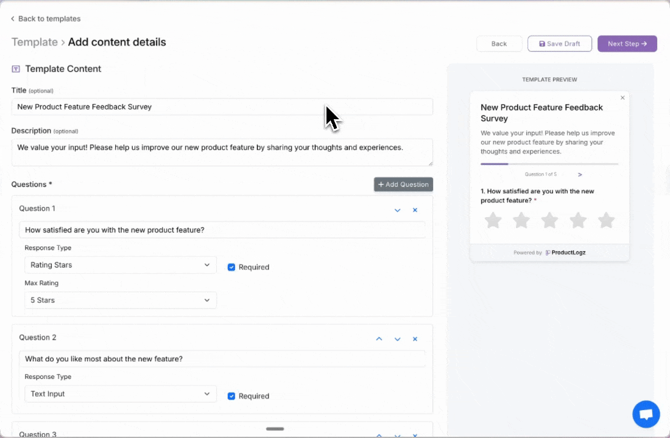Screen dimensions: 670x438
Task: Click the ProductLogz logo in the preview footer
Action: pos(565,252)
